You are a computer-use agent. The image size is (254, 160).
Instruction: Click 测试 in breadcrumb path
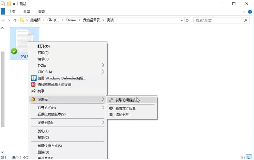(110, 20)
